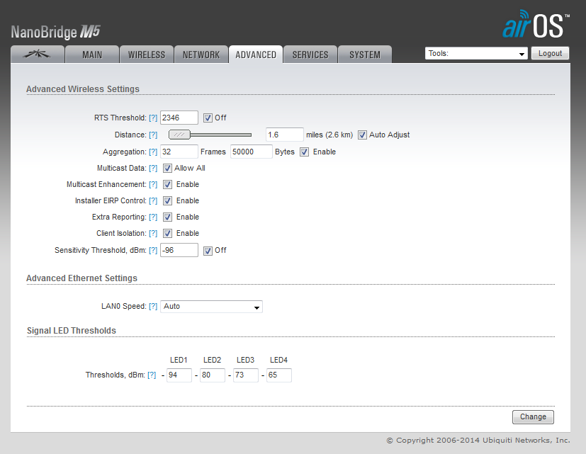
Task: Click the Sensitivity Threshold dBm field
Action: pyautogui.click(x=179, y=250)
